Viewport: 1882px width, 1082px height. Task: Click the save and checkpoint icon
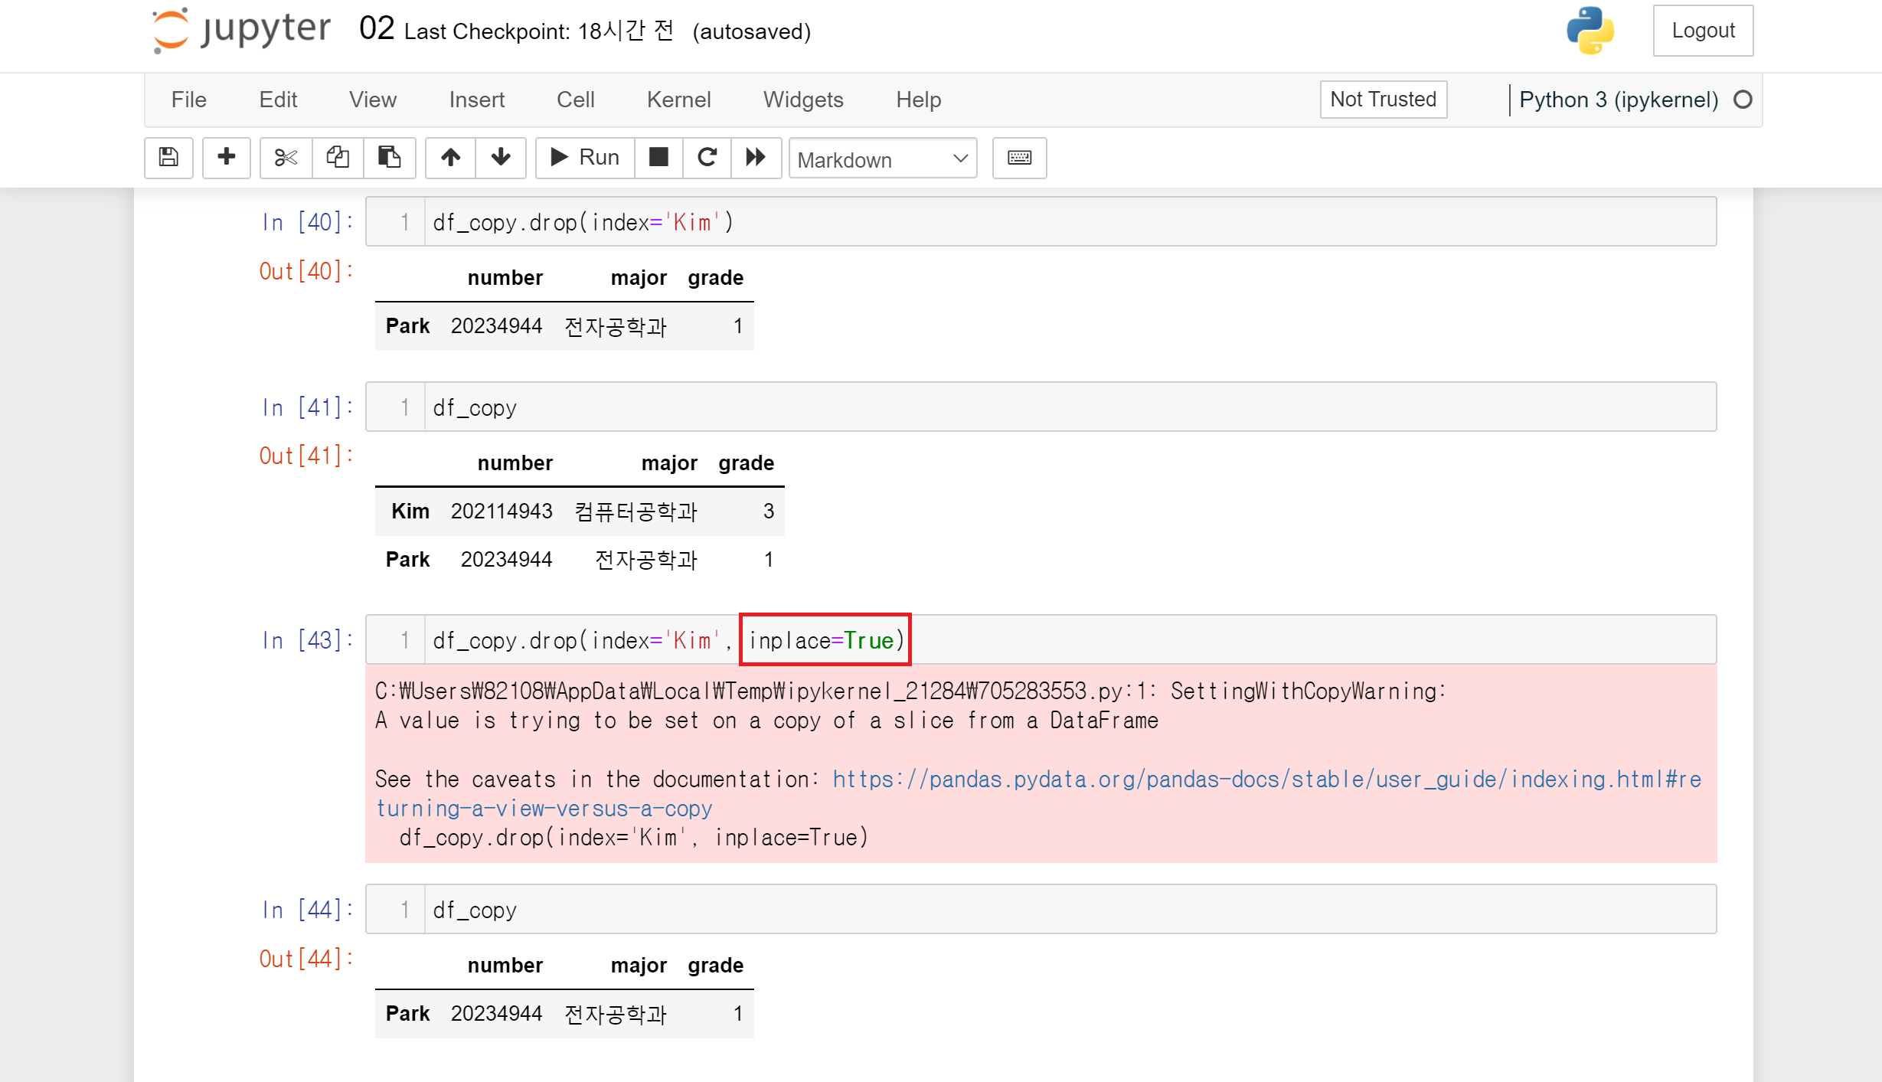click(x=168, y=158)
